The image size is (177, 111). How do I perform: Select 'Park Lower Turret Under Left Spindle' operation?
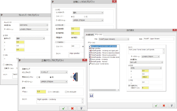click(104, 46)
